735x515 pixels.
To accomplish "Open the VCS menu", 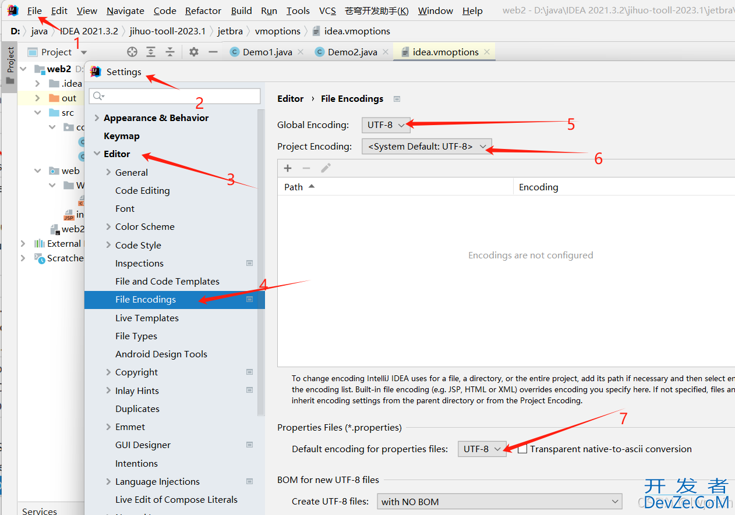I will pos(327,10).
